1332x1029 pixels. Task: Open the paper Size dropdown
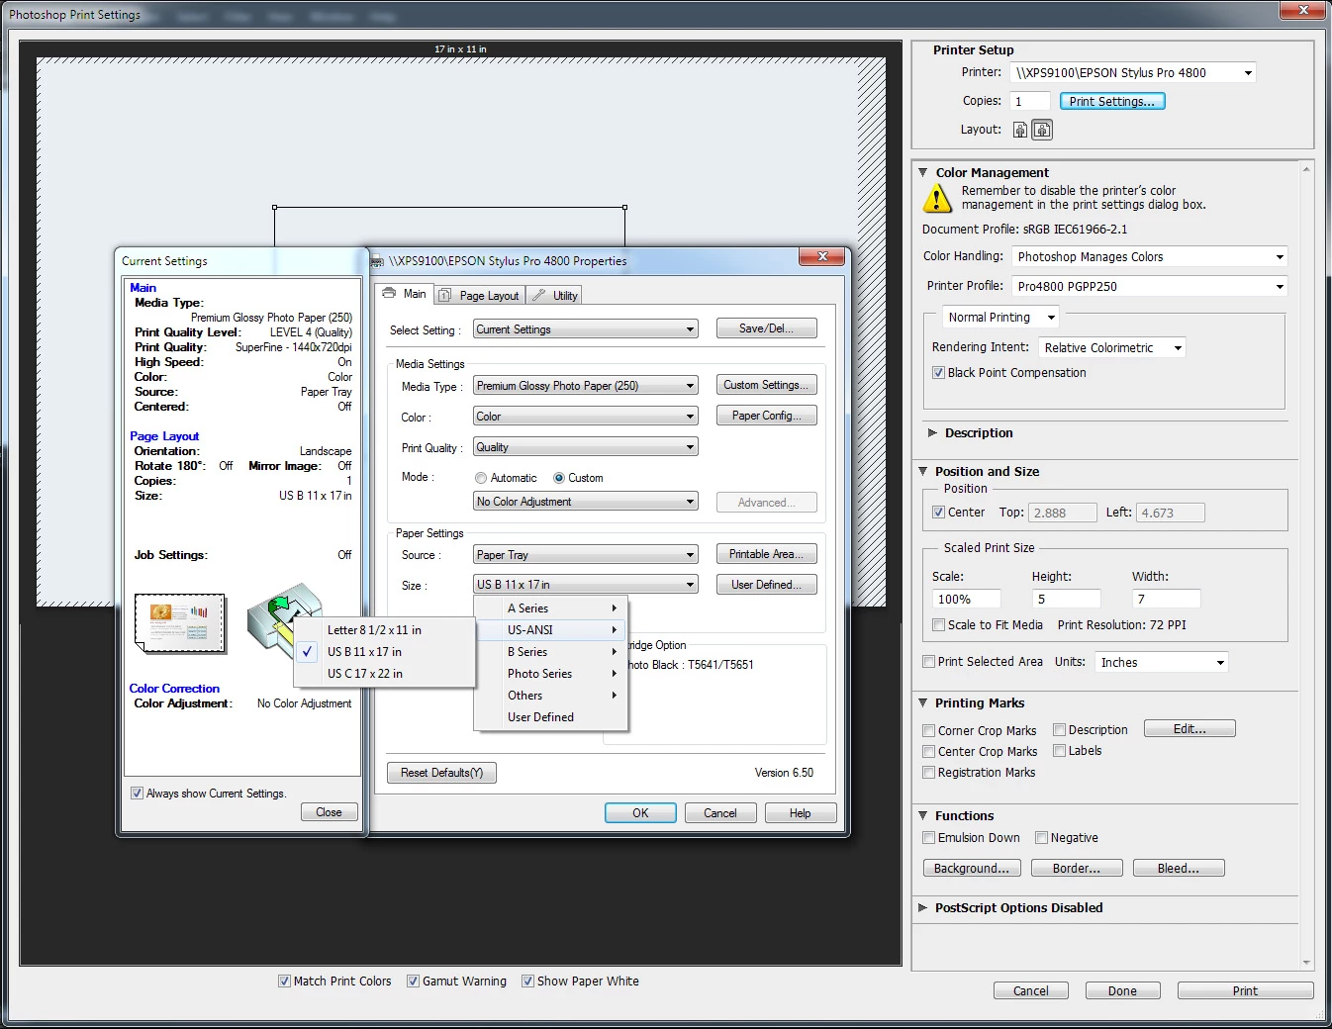coord(586,585)
